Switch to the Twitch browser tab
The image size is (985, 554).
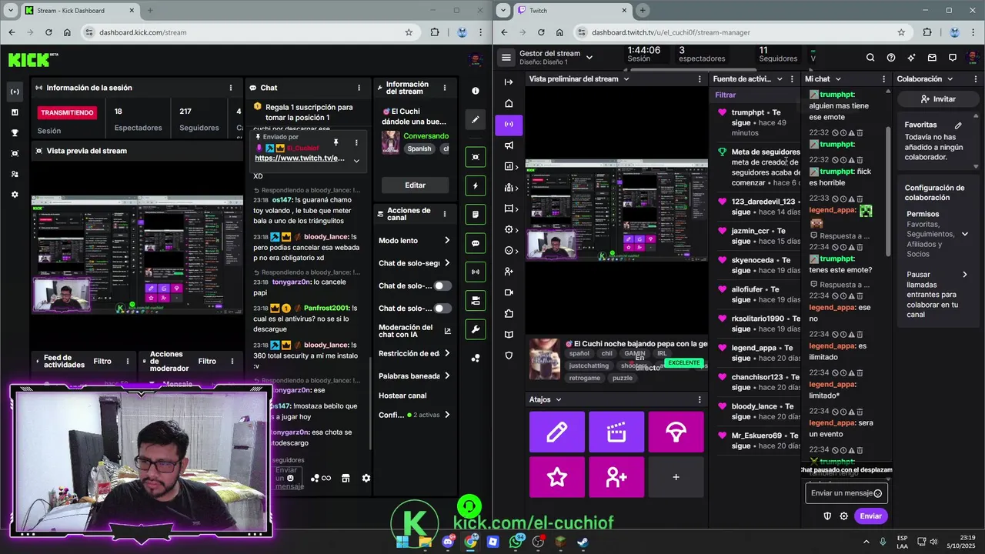(573, 11)
